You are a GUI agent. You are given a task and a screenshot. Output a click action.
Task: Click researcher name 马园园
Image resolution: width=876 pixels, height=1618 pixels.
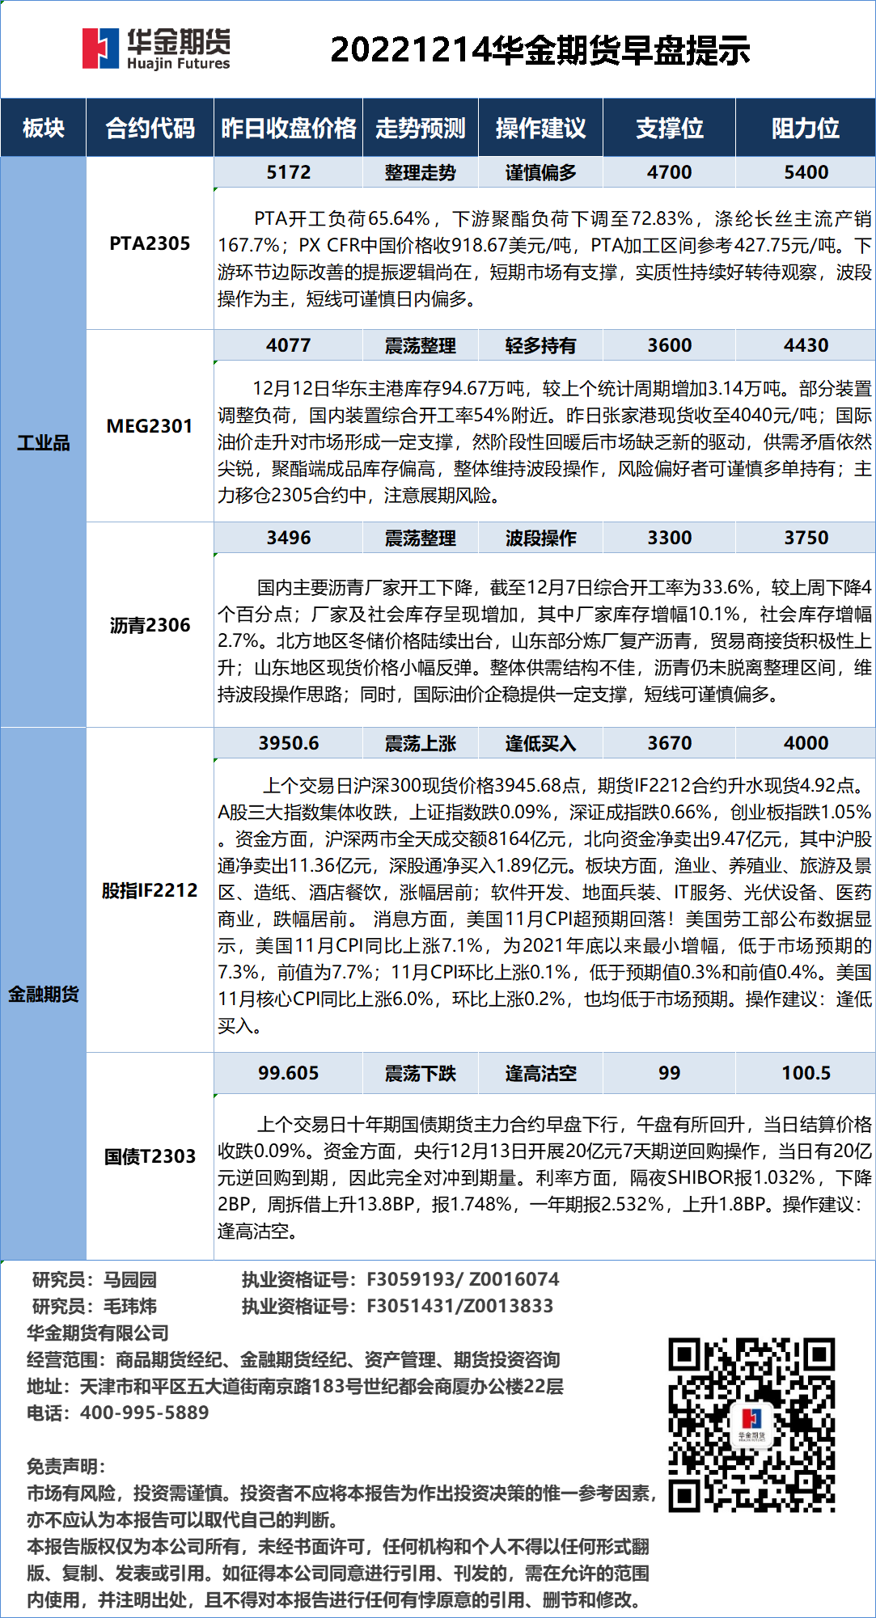point(130,1279)
